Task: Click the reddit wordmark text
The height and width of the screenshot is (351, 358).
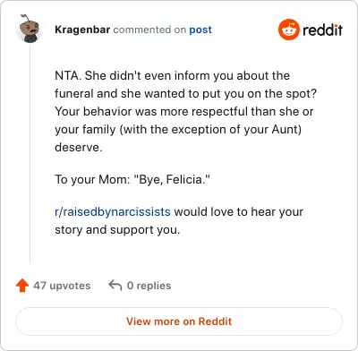Action: (322, 30)
